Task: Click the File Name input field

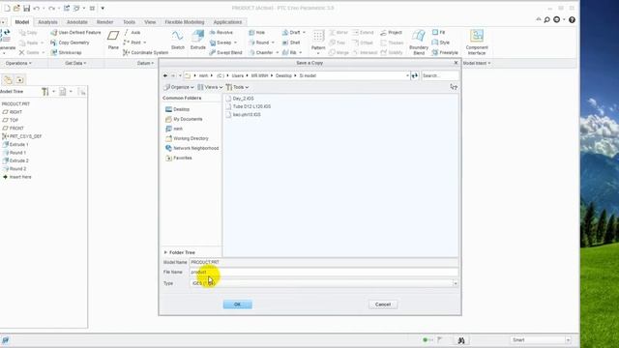Action: click(324, 273)
